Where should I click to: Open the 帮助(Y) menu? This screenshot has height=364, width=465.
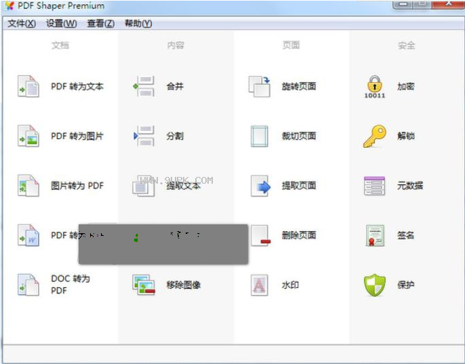point(138,24)
